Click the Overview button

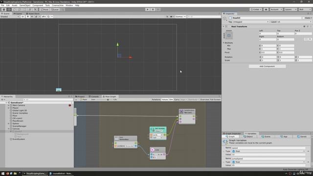click(204, 100)
